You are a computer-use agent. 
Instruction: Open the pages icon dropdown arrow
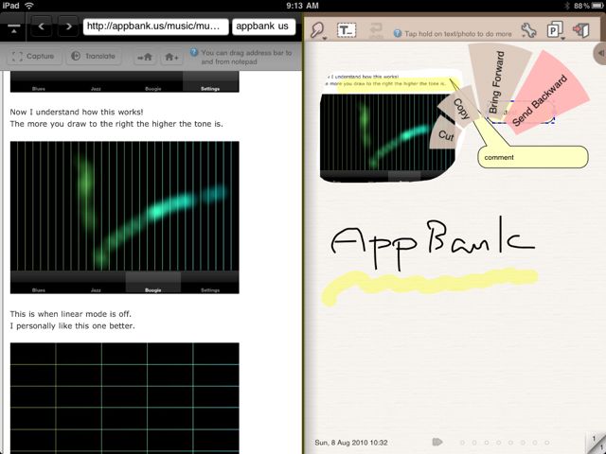coord(561,38)
